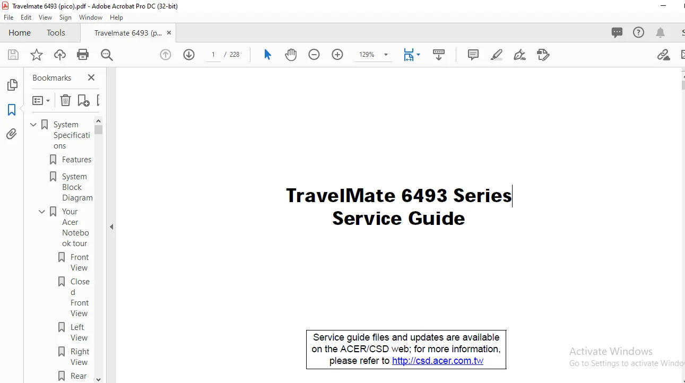Switch to the Home tab

[x=20, y=32]
